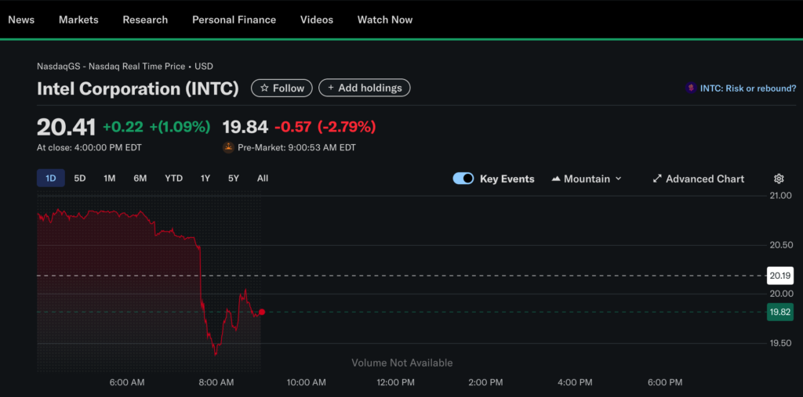Go to Watch Now in navigation
Image resolution: width=803 pixels, height=397 pixels.
click(x=384, y=20)
